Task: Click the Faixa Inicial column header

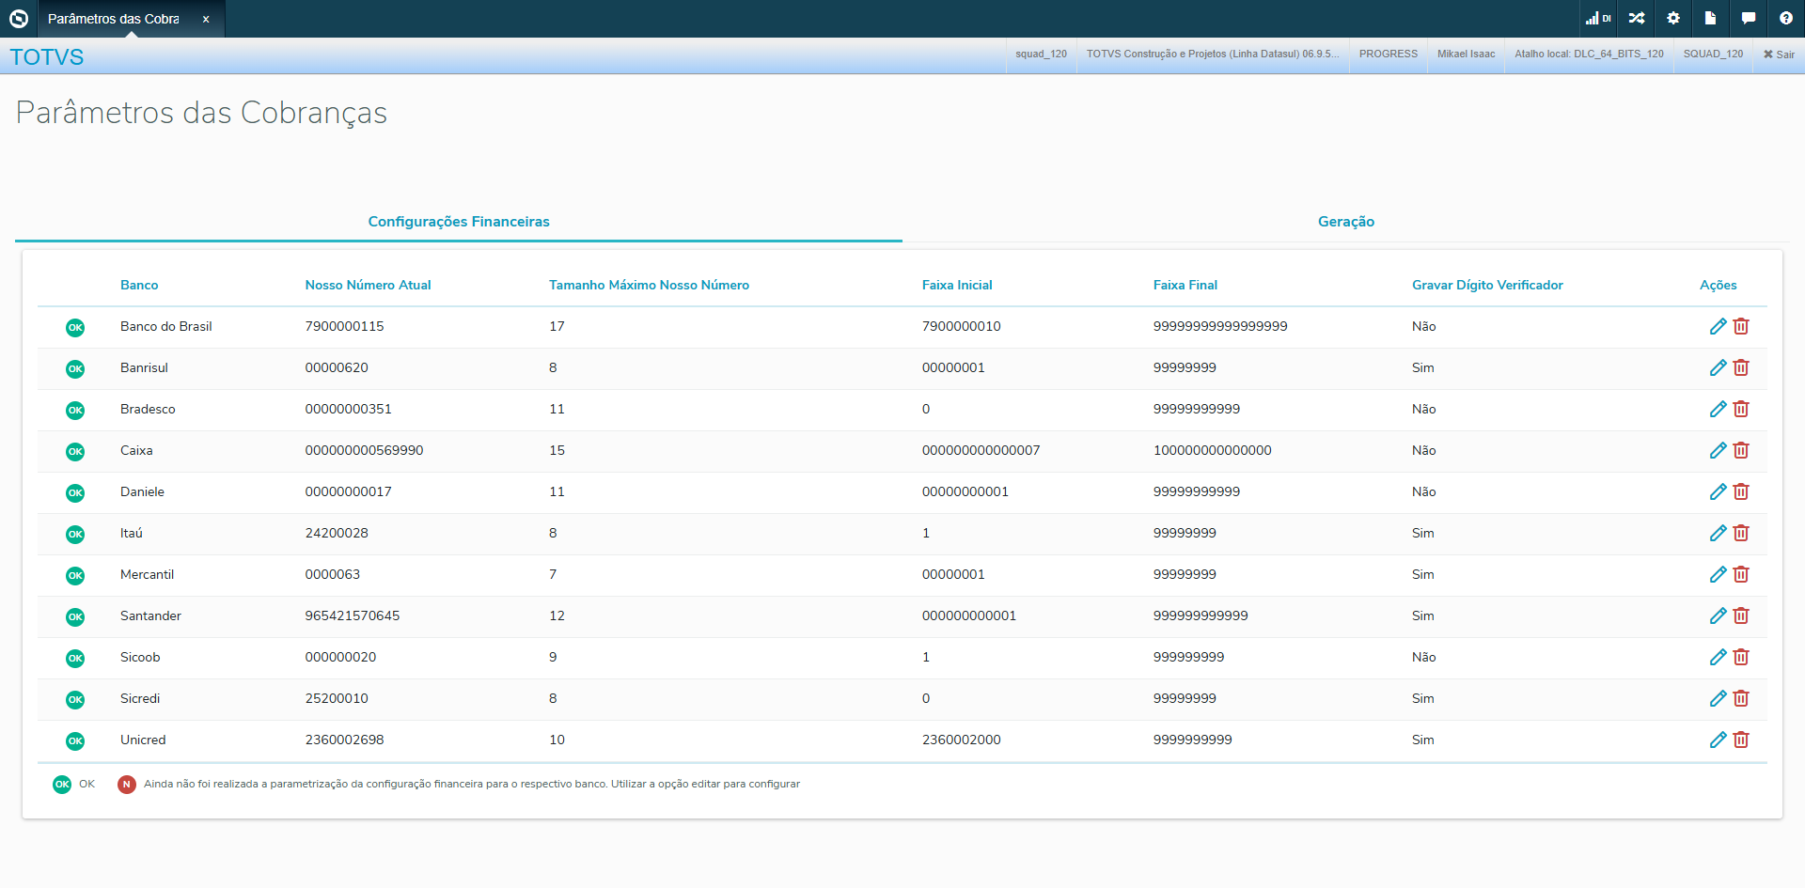Action: [x=957, y=285]
